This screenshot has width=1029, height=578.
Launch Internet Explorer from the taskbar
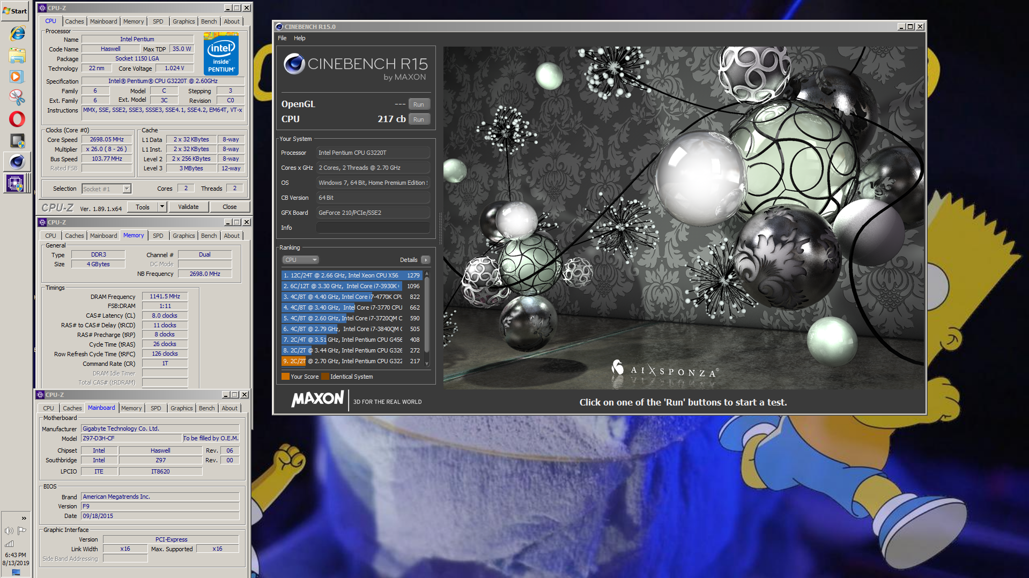[17, 33]
